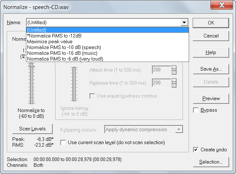Select Normalize RMS to -16 dB (music)
This screenshot has height=174, width=236.
(107, 53)
